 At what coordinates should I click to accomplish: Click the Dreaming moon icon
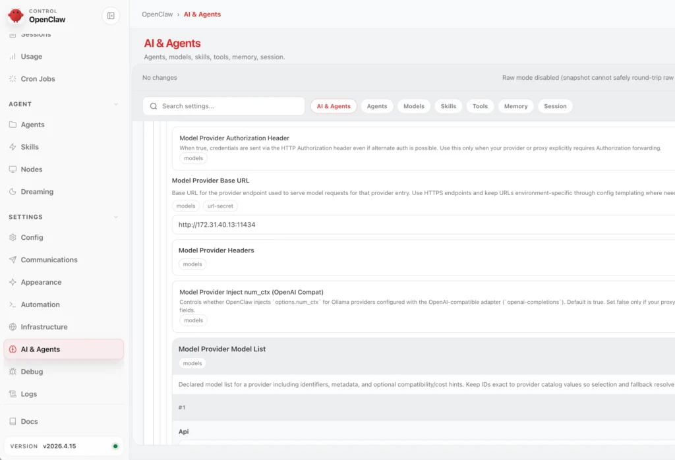click(13, 192)
